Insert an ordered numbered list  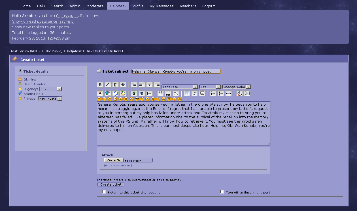[x=221, y=93]
